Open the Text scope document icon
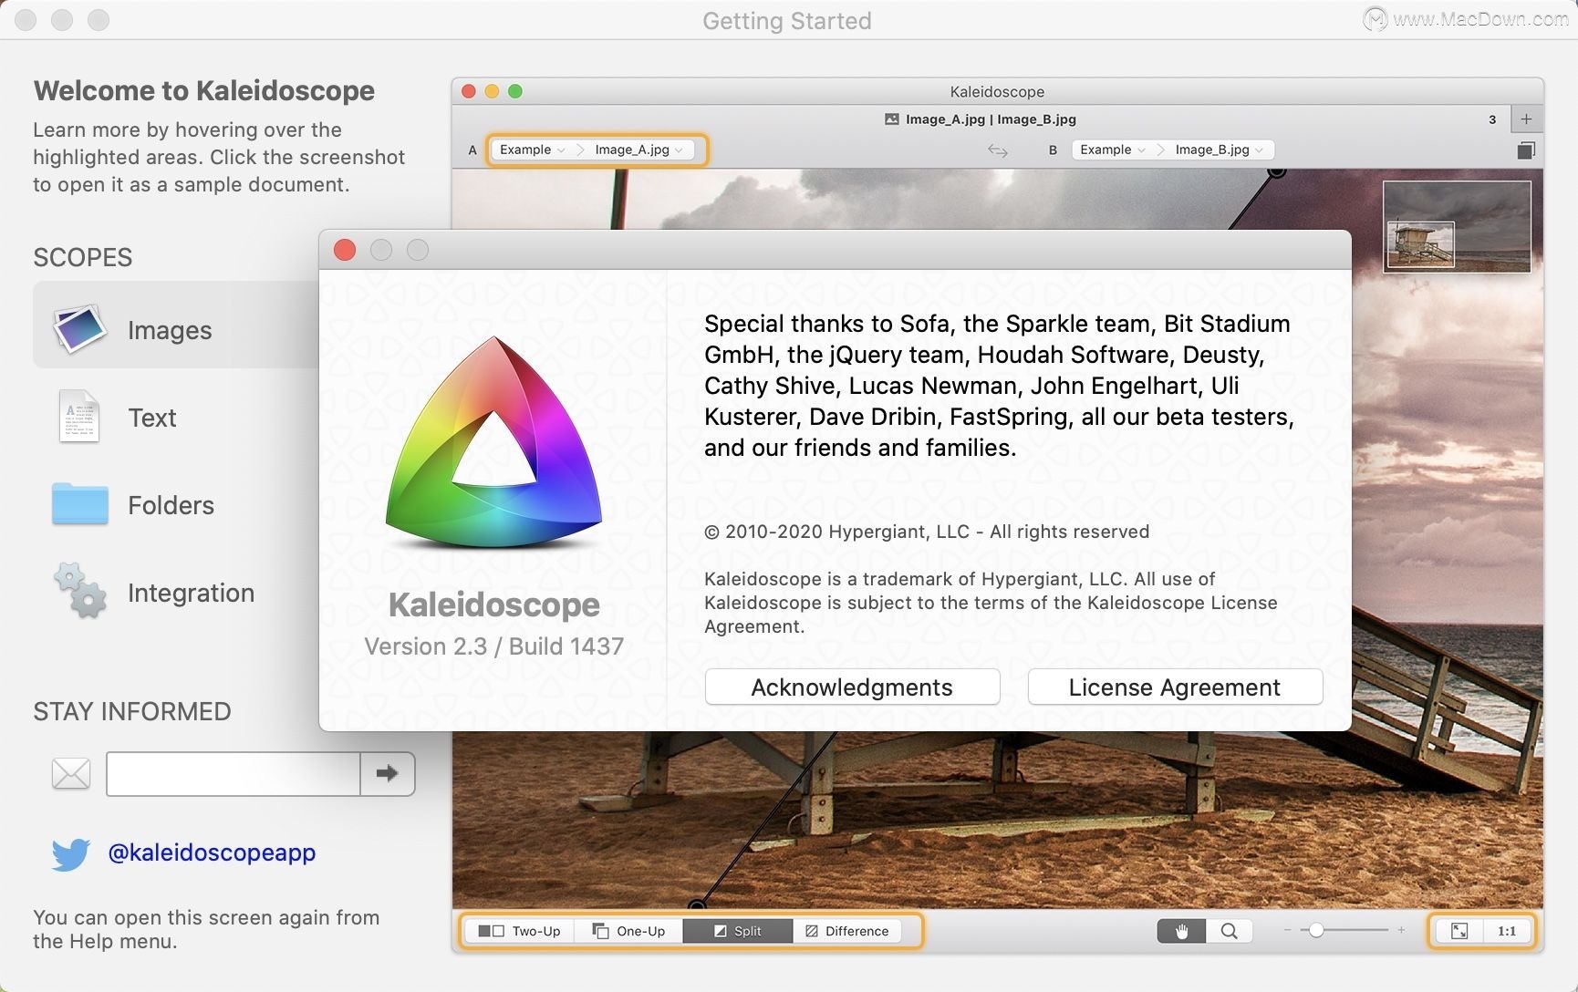This screenshot has width=1578, height=992. pyautogui.click(x=79, y=417)
